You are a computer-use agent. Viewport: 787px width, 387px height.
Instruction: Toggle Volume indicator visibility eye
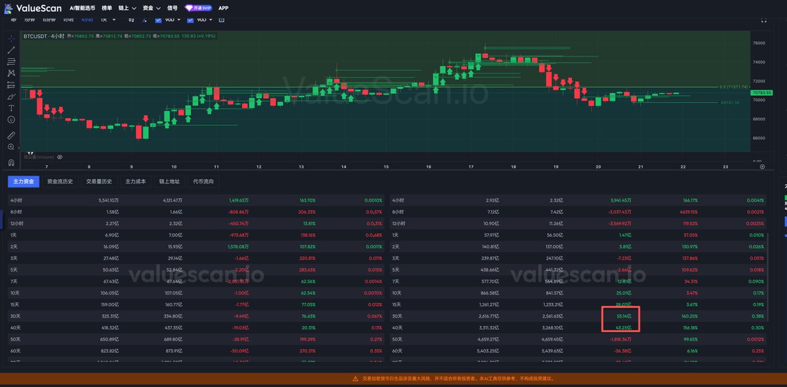coord(60,157)
